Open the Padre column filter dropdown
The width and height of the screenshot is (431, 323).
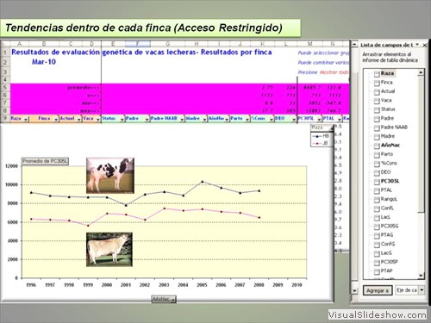click(147, 119)
